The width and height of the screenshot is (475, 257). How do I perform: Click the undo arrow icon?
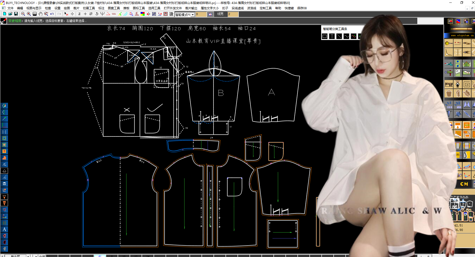tap(52, 14)
